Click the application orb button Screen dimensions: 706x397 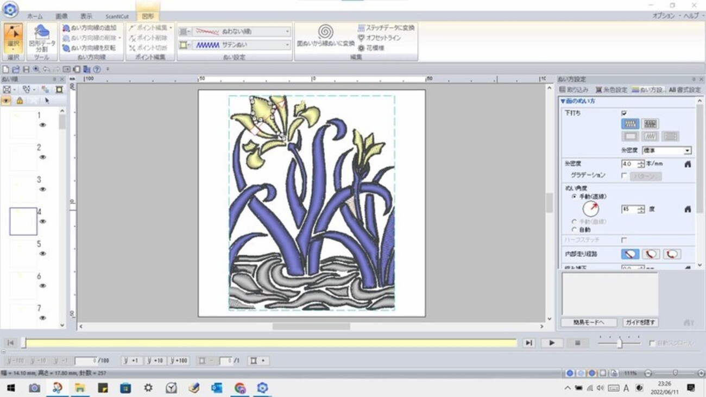10,9
